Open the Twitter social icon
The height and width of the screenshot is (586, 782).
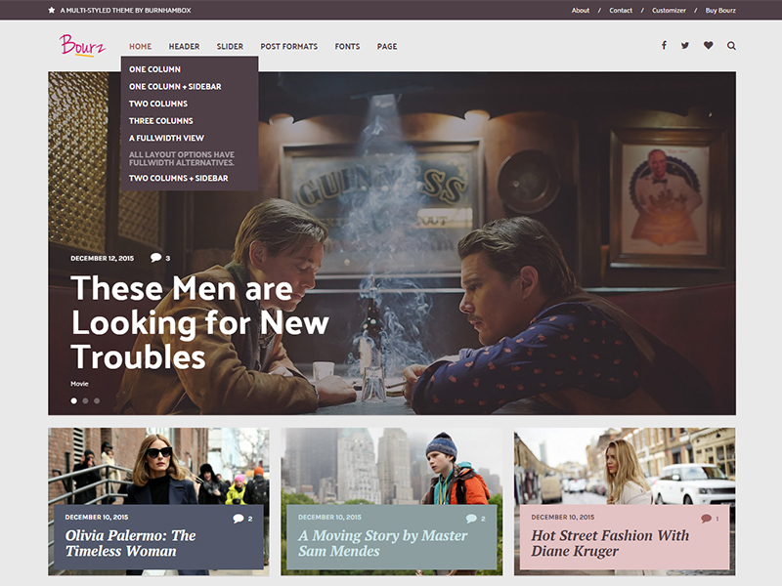685,46
